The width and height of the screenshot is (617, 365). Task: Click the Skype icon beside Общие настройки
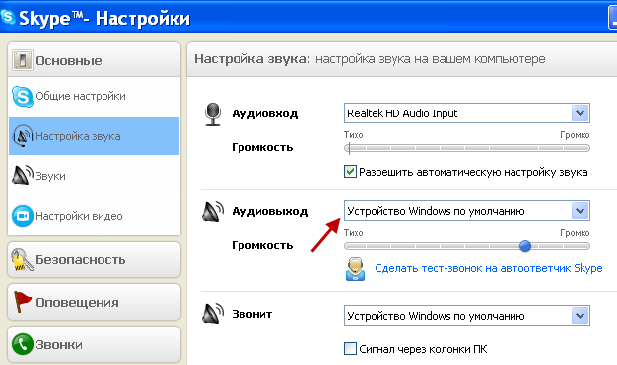tap(23, 96)
